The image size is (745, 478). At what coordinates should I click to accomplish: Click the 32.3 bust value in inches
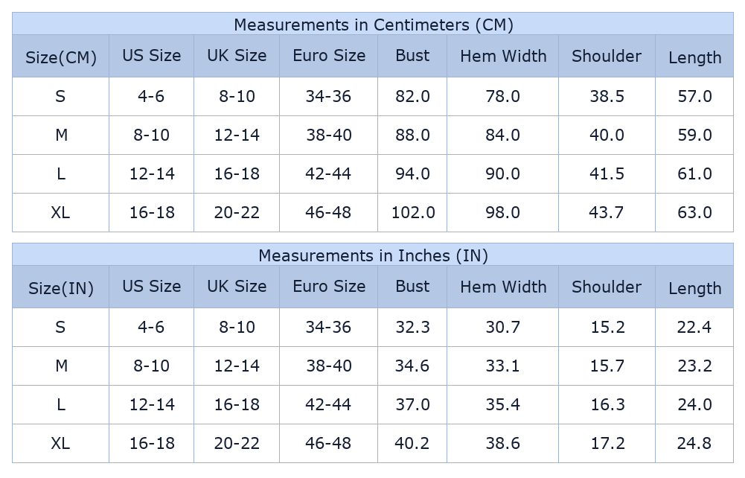point(412,327)
